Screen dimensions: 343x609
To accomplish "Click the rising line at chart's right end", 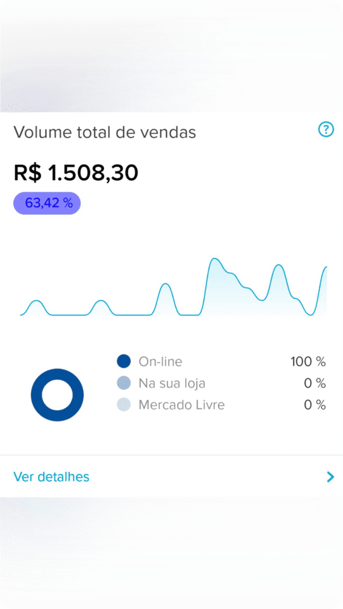I will click(322, 283).
